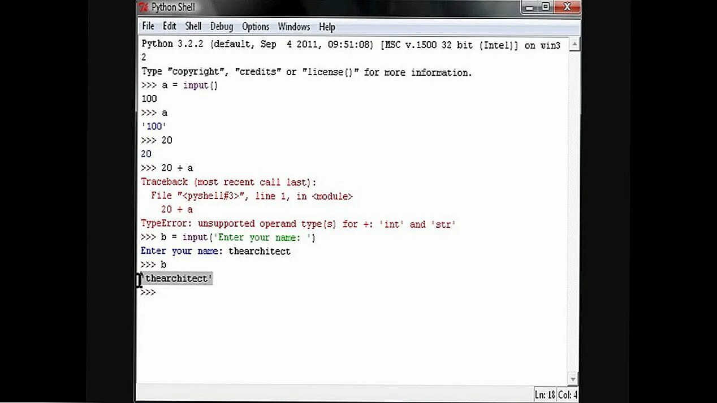Image resolution: width=717 pixels, height=403 pixels.
Task: Click the 'Col: 4' status bar entry
Action: 568,395
